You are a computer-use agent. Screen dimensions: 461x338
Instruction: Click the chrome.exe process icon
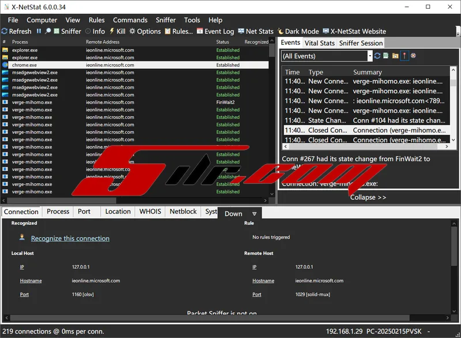(x=5, y=65)
